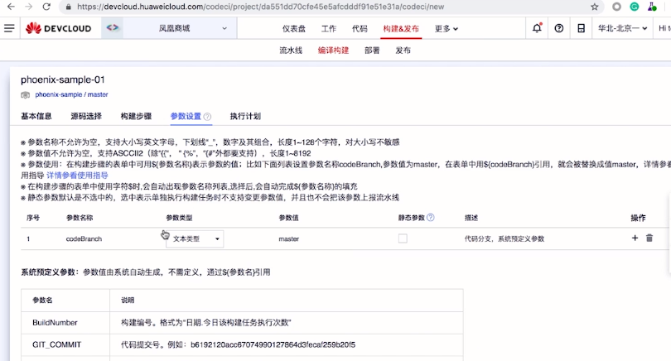Switch to the 构建步骤 tab

[x=136, y=117]
